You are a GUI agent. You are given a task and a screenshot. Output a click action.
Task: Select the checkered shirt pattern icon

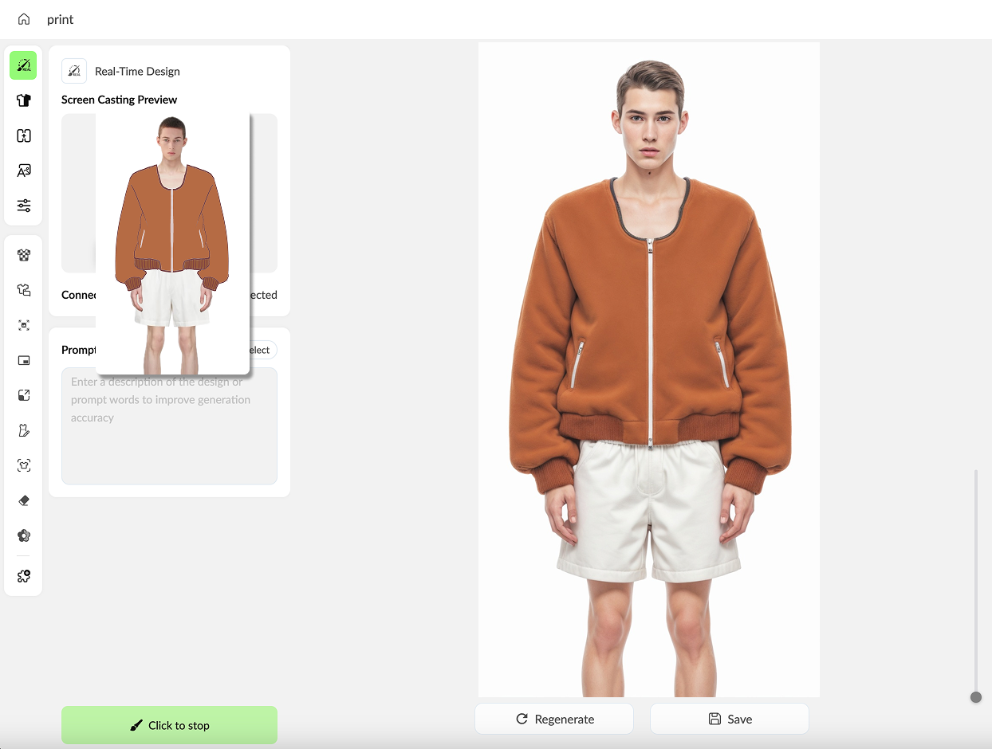click(23, 255)
